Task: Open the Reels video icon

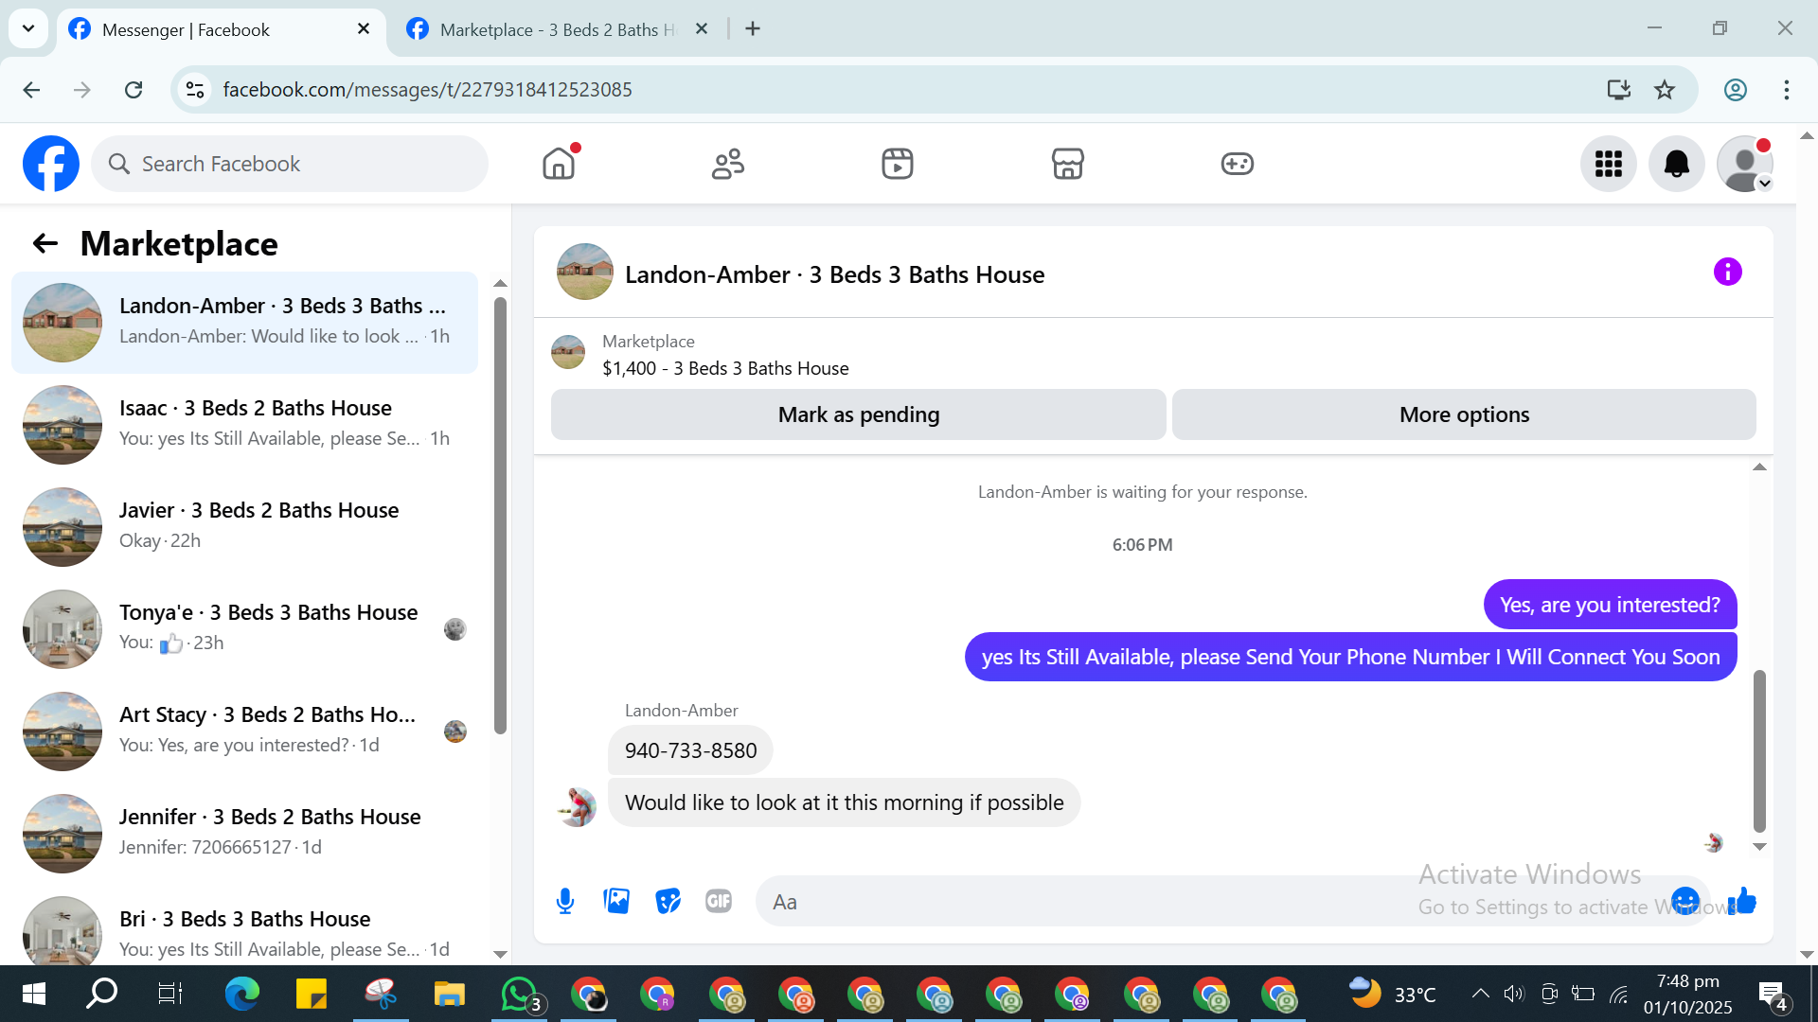Action: (898, 164)
